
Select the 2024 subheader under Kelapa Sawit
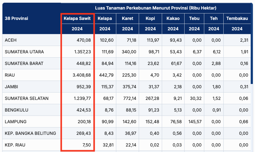point(77,29)
